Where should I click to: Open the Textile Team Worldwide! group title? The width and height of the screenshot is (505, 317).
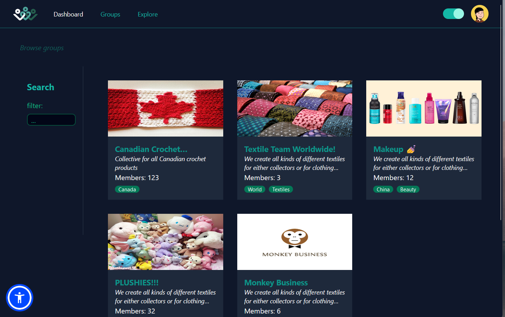[x=290, y=149]
